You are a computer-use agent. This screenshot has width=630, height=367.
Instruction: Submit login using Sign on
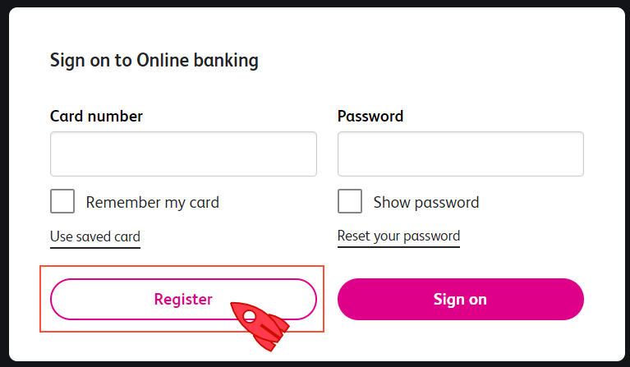click(460, 300)
